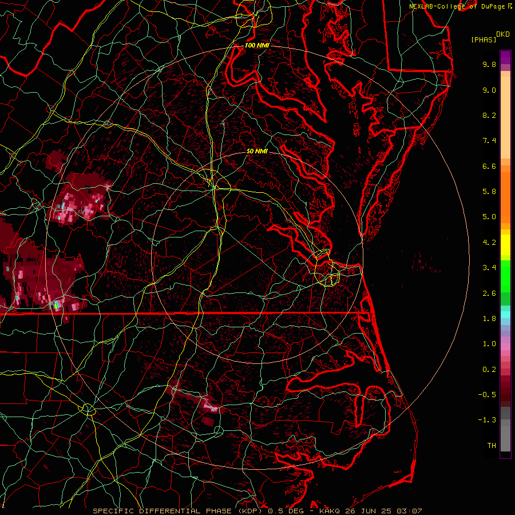The image size is (515, 515).
Task: Click the [PHAS] legend label
Action: tap(484, 39)
